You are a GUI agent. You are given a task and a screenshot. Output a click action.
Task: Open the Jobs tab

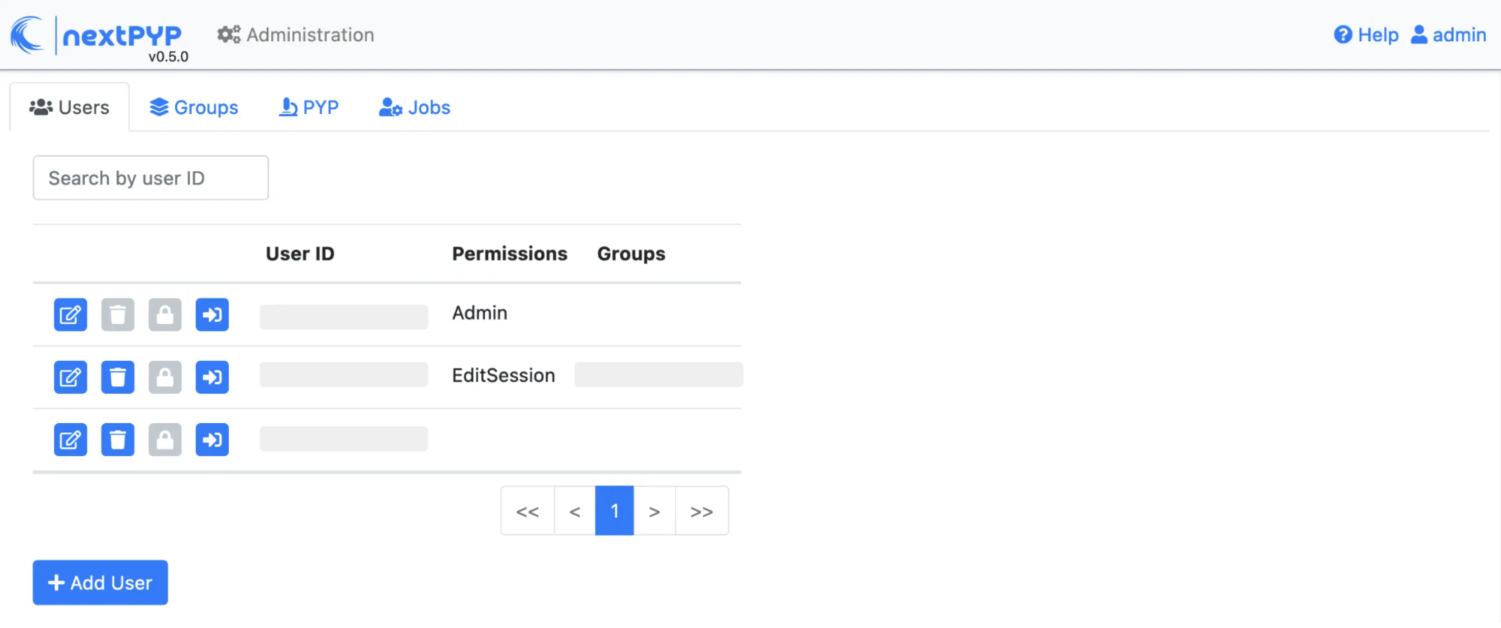click(x=414, y=107)
